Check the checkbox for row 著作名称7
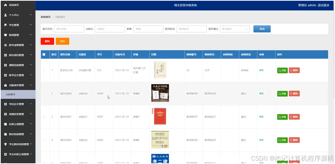The image size is (335, 164). click(44, 117)
